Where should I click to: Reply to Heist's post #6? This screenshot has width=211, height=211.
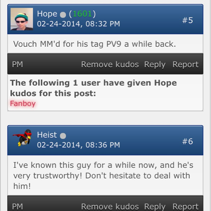tap(155, 207)
